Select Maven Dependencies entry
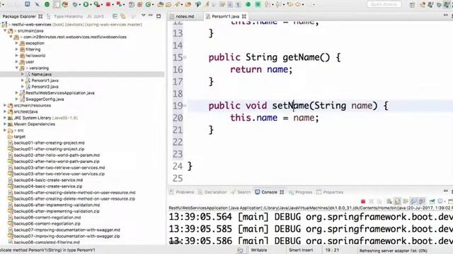The width and height of the screenshot is (453, 254). [35, 124]
